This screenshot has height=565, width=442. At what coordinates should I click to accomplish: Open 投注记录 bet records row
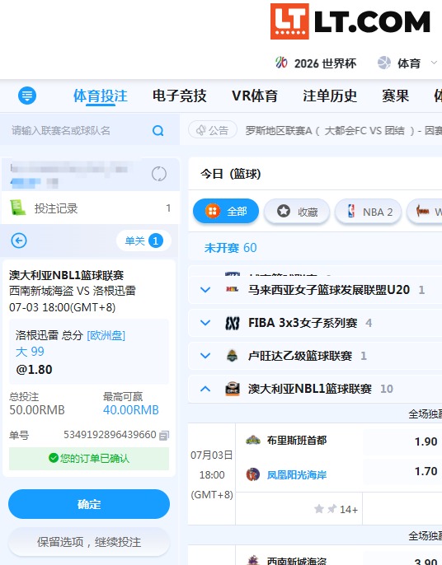tap(91, 208)
